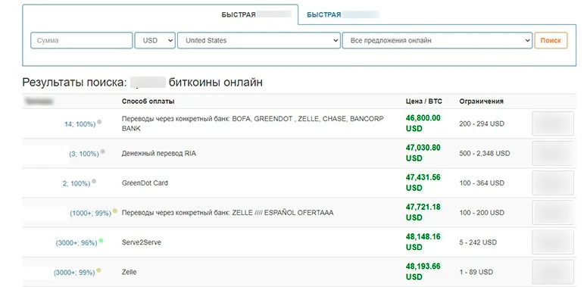Expand the Все предложения онлайн dropdown

pos(437,40)
